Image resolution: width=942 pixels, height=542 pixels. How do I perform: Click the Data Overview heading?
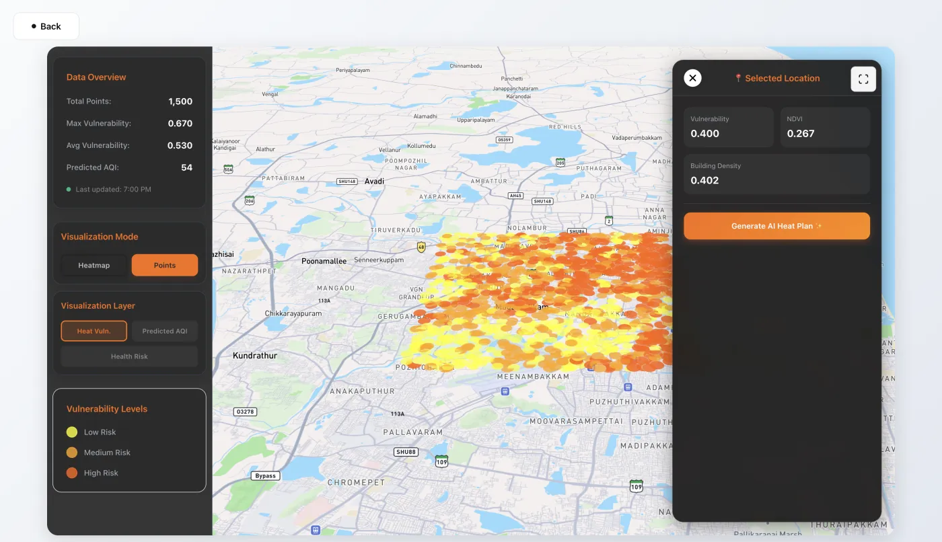tap(96, 77)
